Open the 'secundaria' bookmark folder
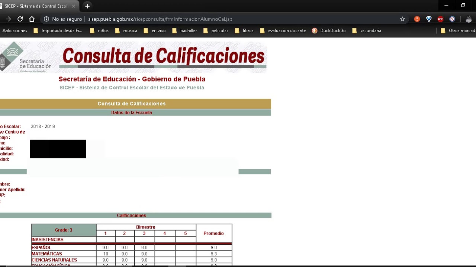Viewport: 476px width, 267px height. pos(366,31)
